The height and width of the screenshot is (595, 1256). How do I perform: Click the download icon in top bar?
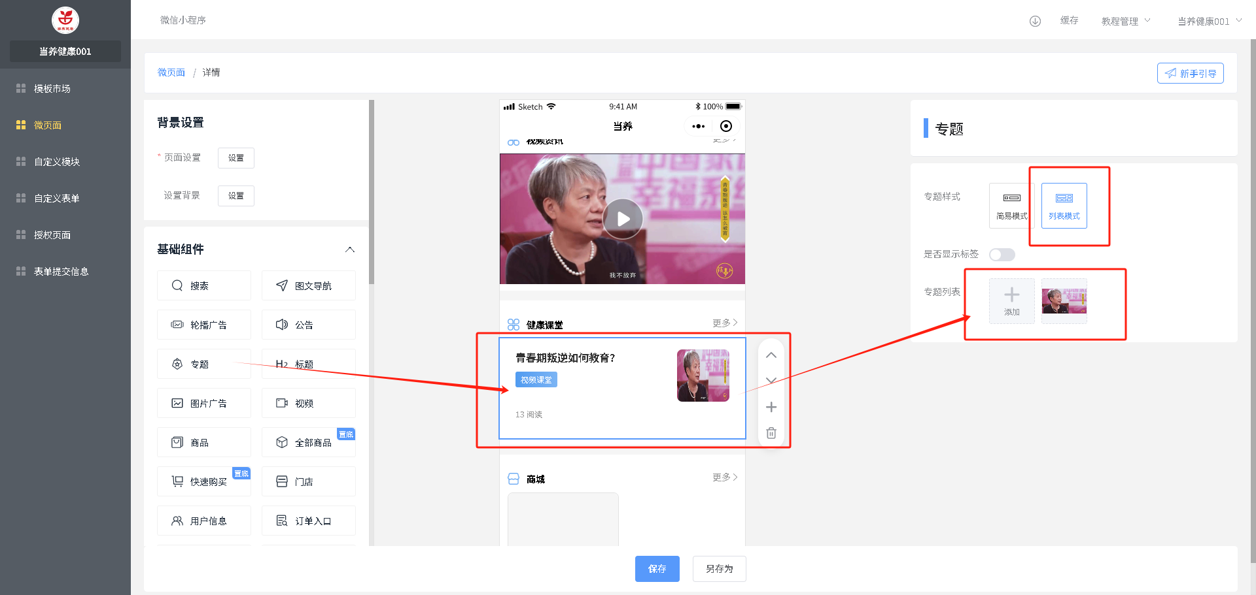coord(1035,21)
